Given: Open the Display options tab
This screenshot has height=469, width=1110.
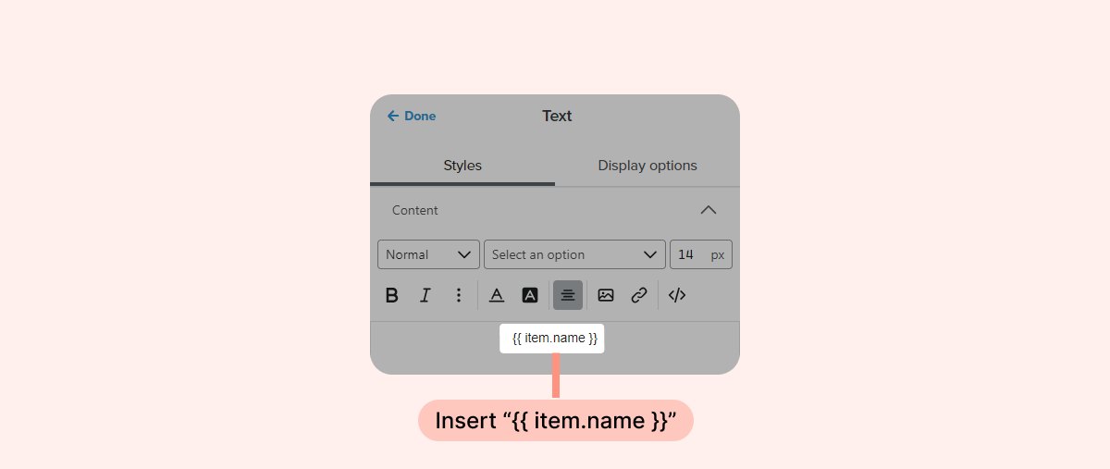Looking at the screenshot, I should pyautogui.click(x=647, y=166).
